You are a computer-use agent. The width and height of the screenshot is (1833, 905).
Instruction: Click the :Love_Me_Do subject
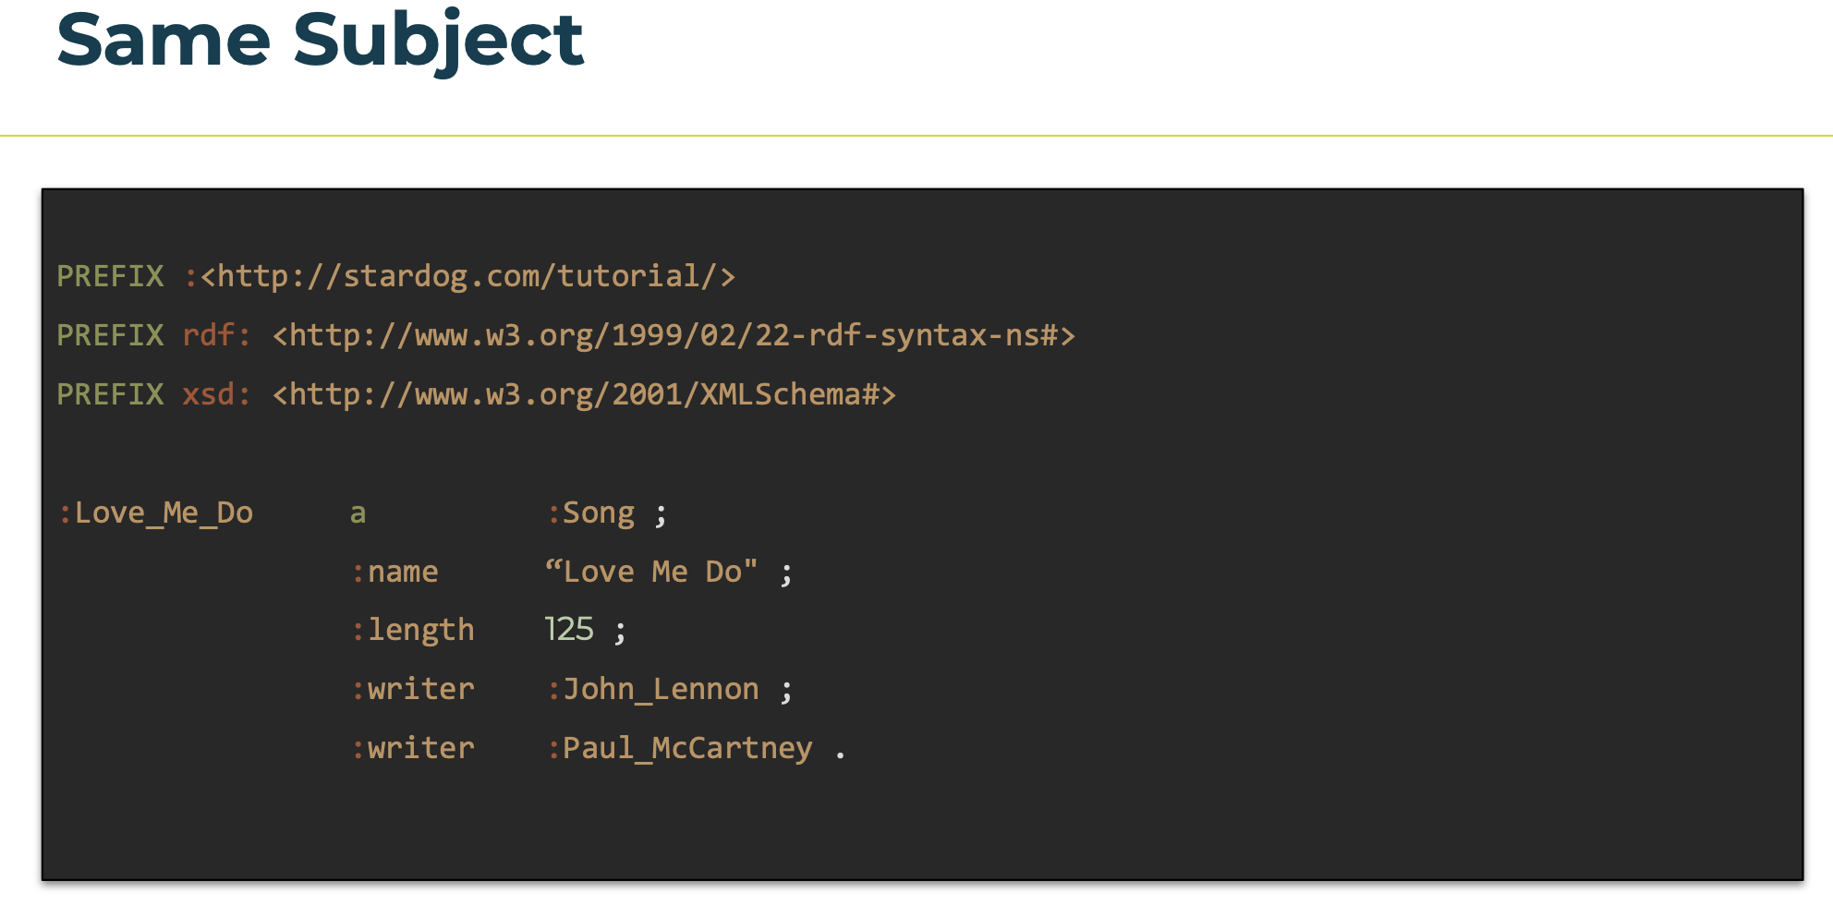click(x=155, y=513)
